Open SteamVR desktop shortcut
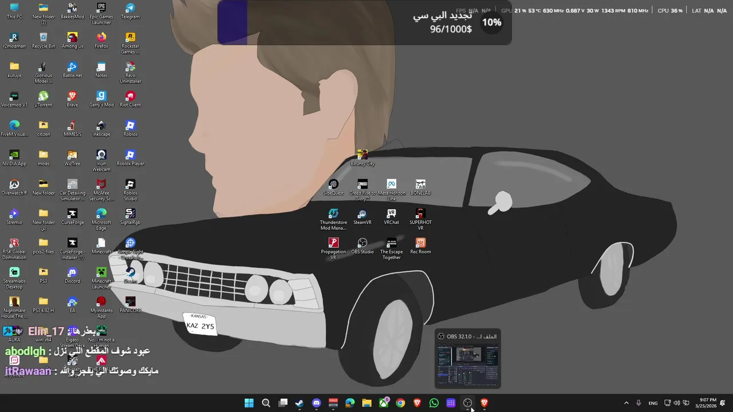This screenshot has width=733, height=412. pos(362,217)
